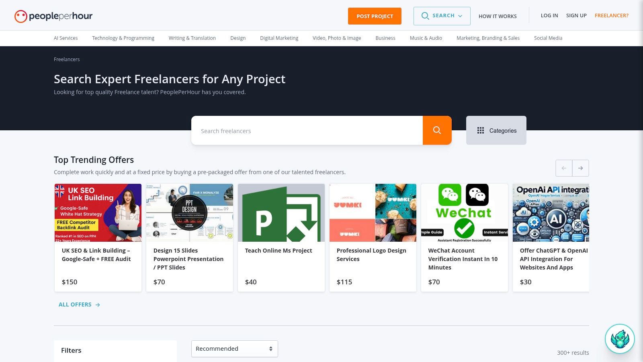Click the Freelancers breadcrumb link

pyautogui.click(x=67, y=60)
